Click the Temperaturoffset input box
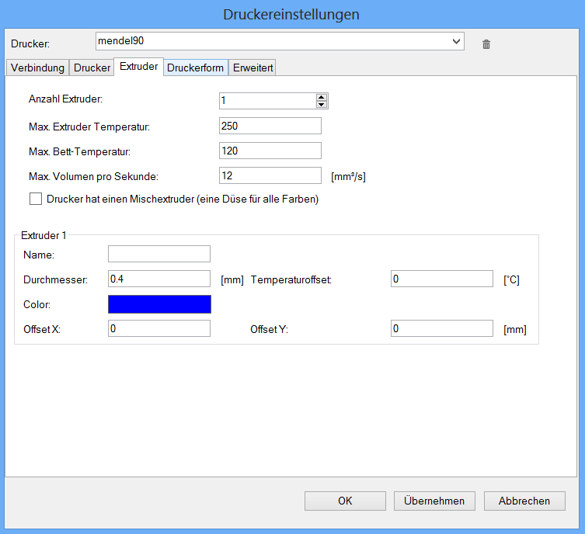The width and height of the screenshot is (585, 534). click(x=442, y=279)
